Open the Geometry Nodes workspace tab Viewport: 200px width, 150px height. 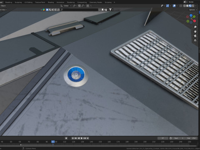pyautogui.click(x=96, y=2)
